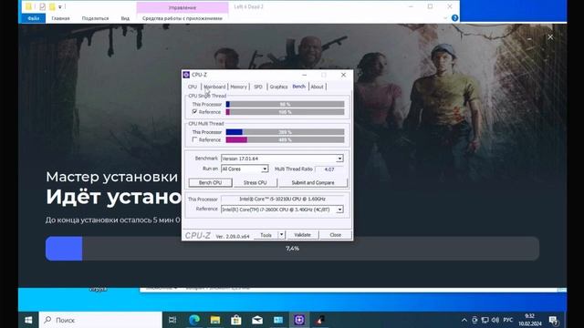
Task: Switch to the Graphics tab
Action: click(278, 87)
